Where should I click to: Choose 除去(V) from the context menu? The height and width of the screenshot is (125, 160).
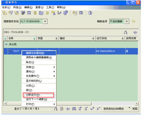pos(39,62)
